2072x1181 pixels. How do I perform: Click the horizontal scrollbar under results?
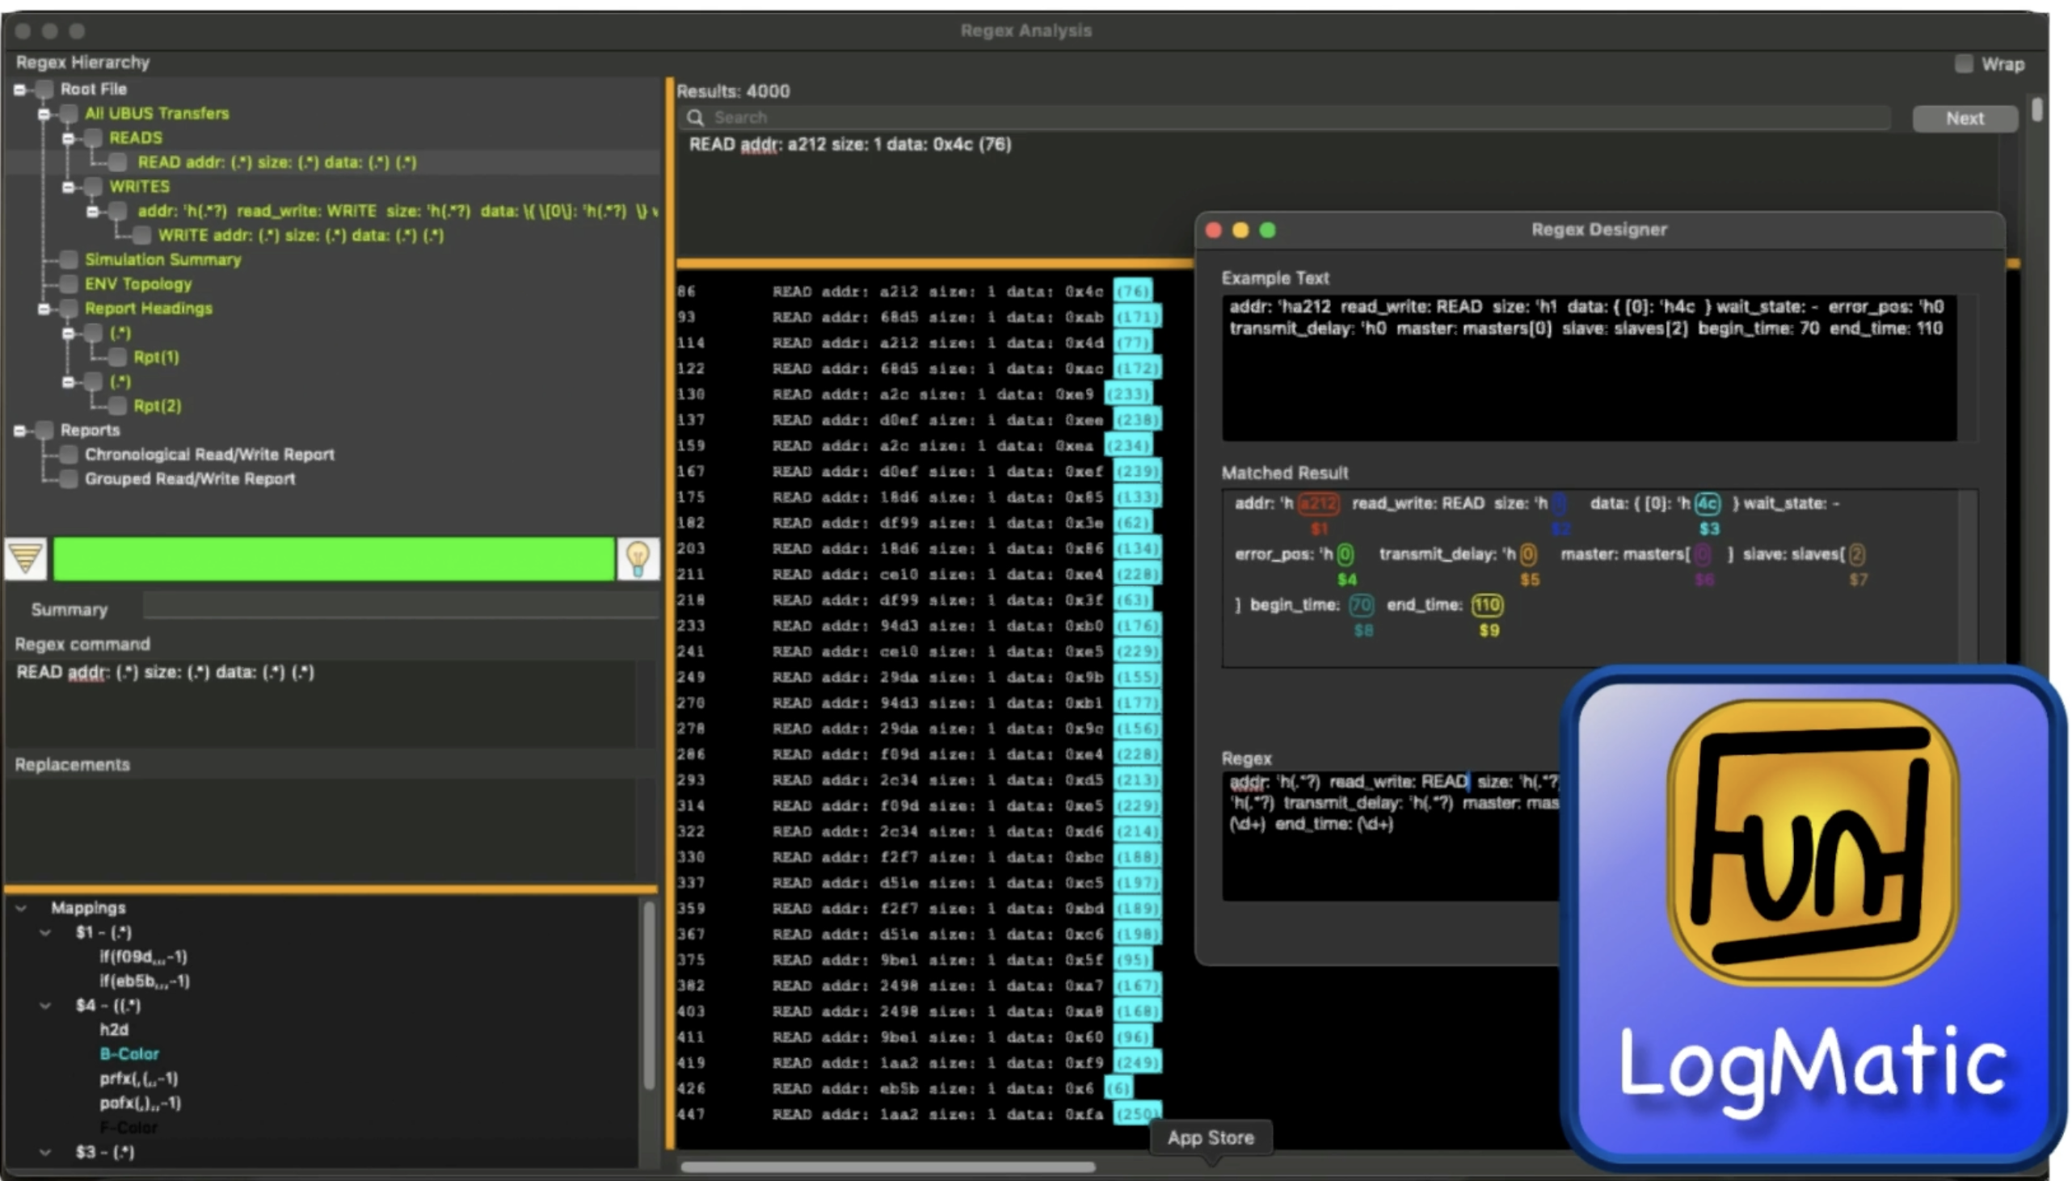coord(887,1166)
